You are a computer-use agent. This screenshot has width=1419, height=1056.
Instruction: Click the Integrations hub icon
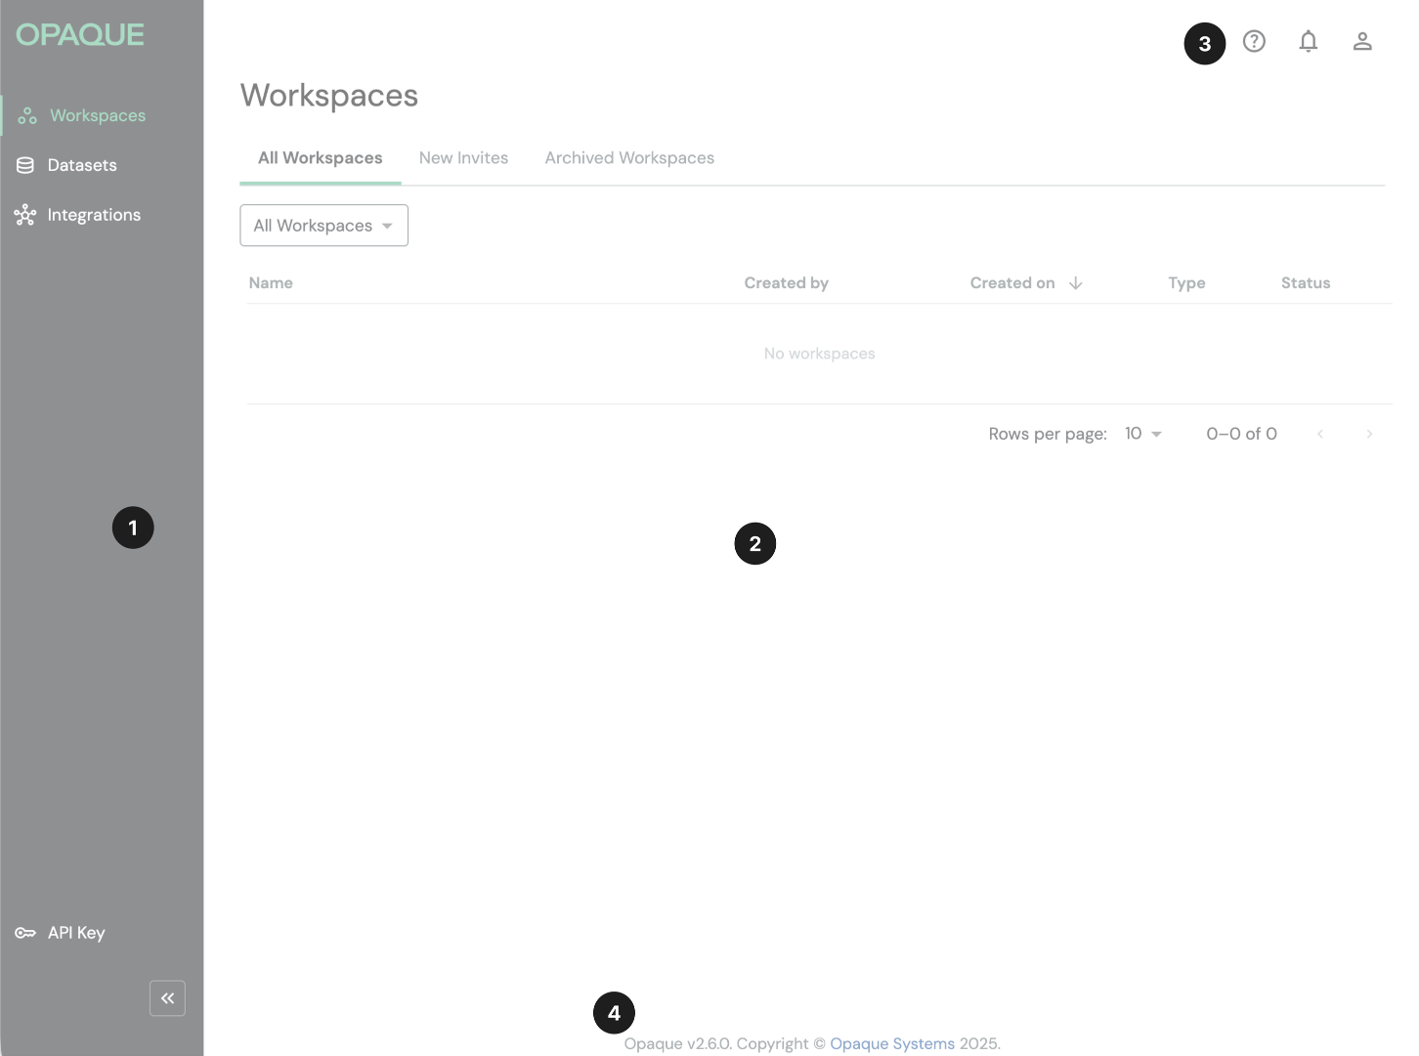pos(25,215)
